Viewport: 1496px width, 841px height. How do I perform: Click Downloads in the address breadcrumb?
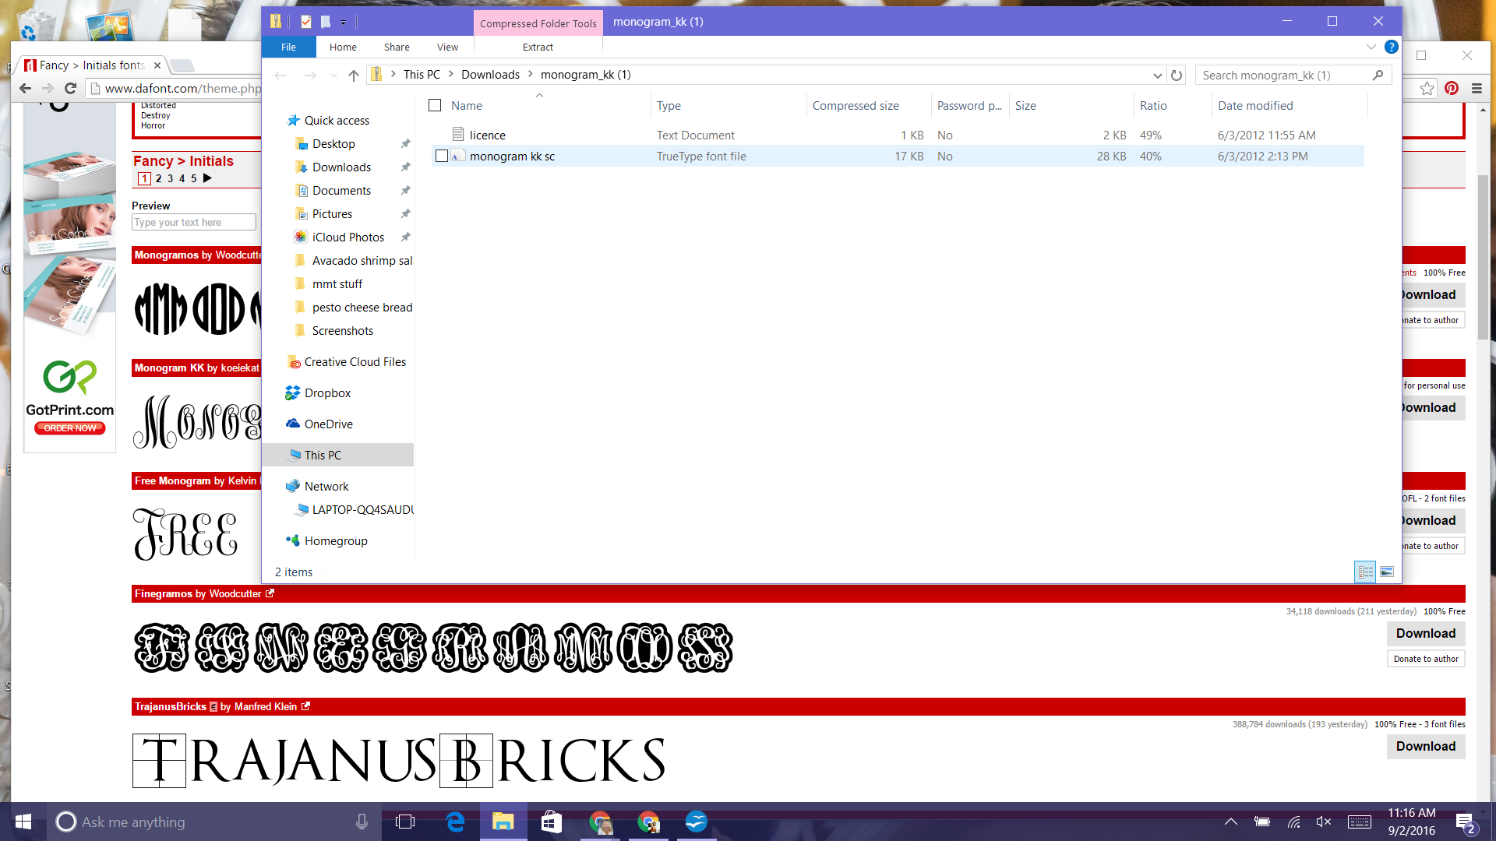click(x=490, y=75)
